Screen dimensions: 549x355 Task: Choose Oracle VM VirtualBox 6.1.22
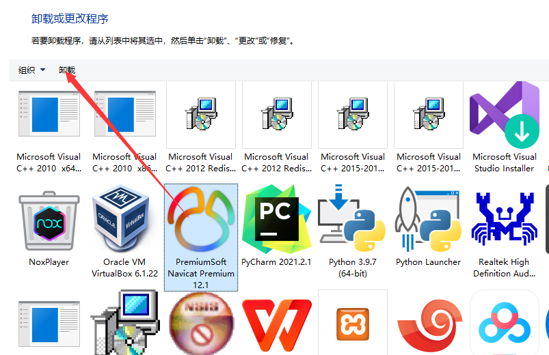tap(124, 232)
